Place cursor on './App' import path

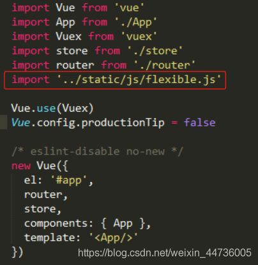135,22
